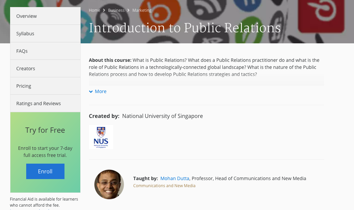
Task: Open the Business breadcrumb category
Action: pyautogui.click(x=116, y=10)
